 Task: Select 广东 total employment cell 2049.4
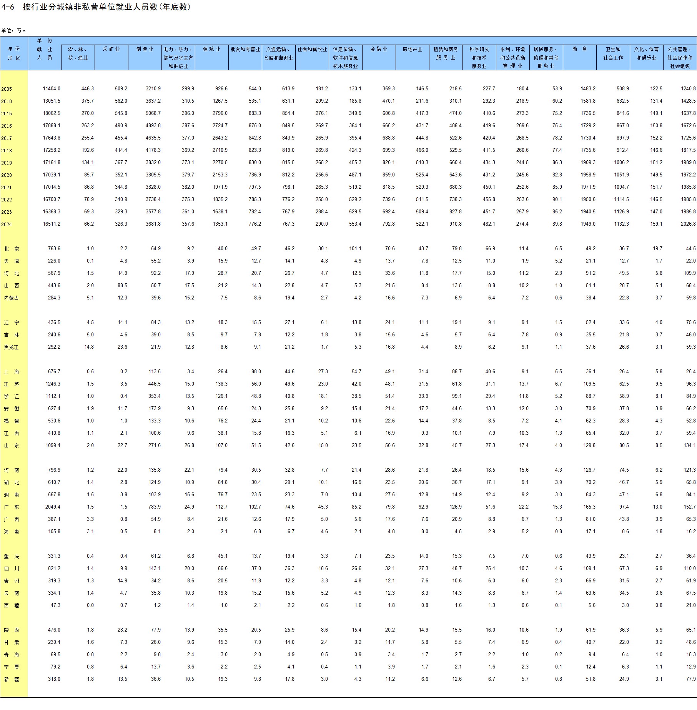click(53, 507)
